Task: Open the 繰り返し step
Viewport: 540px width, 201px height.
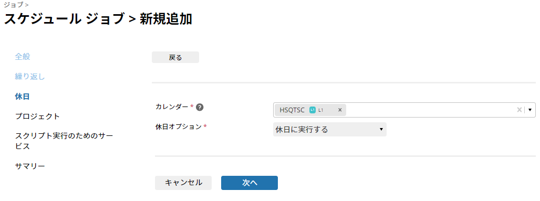Action: pos(30,77)
